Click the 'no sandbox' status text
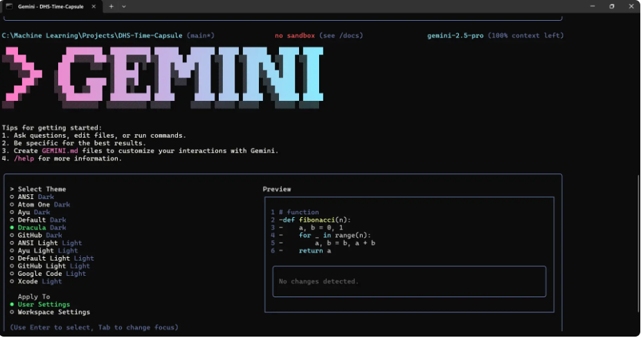 tap(295, 36)
